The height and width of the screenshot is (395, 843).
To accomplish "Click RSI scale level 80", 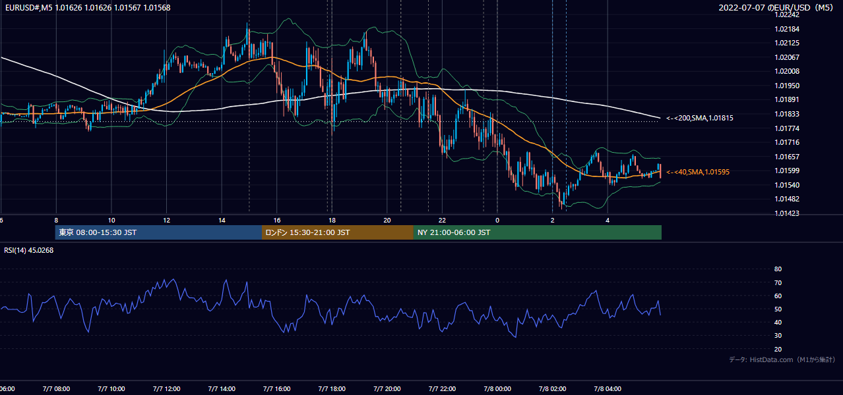I will point(778,269).
